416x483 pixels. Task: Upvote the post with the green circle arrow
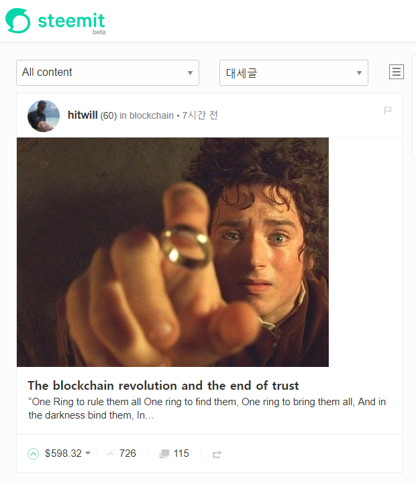(x=34, y=453)
